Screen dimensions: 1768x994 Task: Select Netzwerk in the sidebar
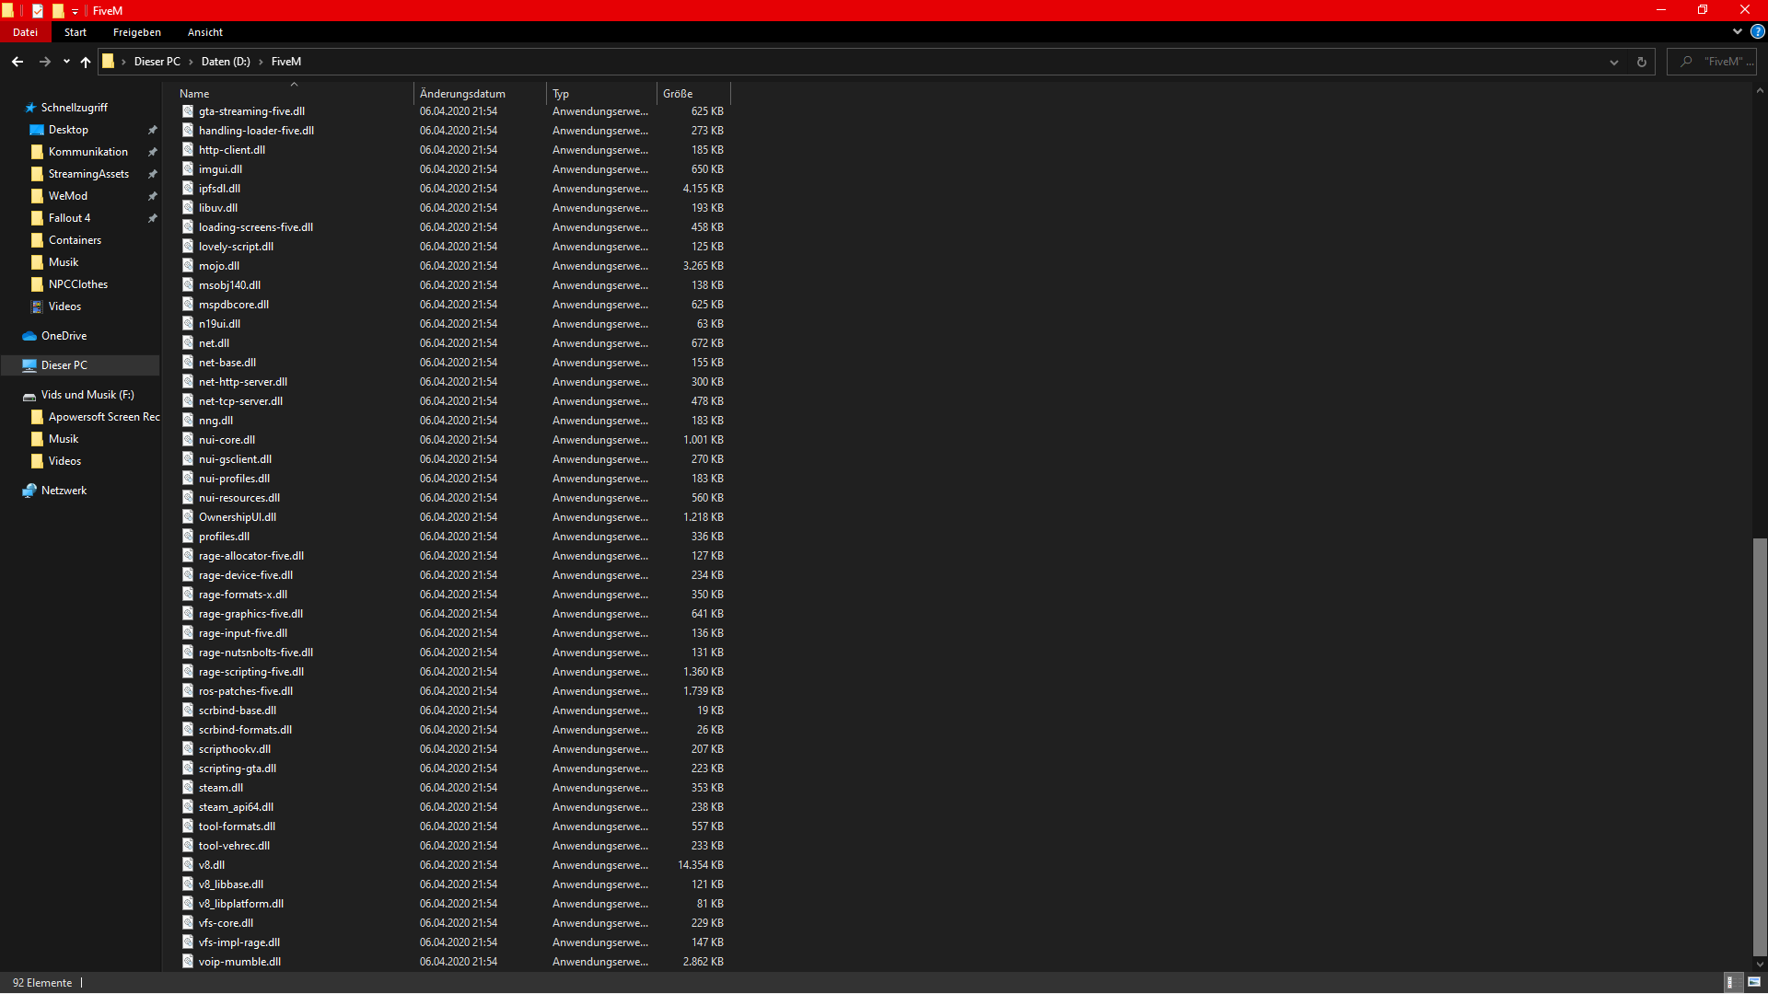pyautogui.click(x=64, y=490)
